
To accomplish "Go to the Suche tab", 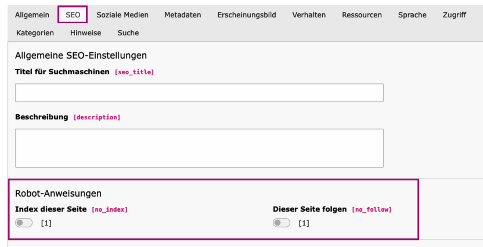I will tap(128, 33).
